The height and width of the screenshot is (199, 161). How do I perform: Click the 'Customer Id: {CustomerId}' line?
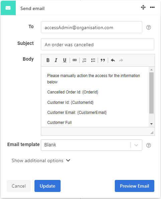click(70, 103)
